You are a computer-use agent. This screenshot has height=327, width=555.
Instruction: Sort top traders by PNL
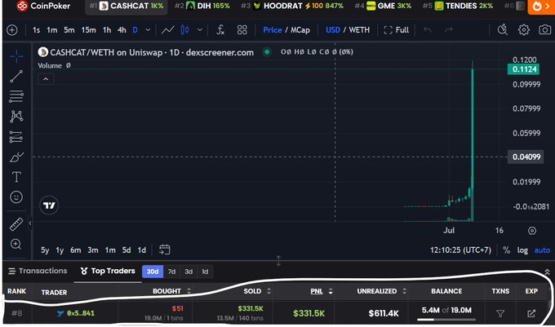(322, 291)
